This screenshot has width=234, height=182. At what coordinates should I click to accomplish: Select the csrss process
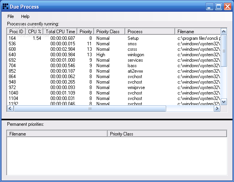[x=132, y=49]
